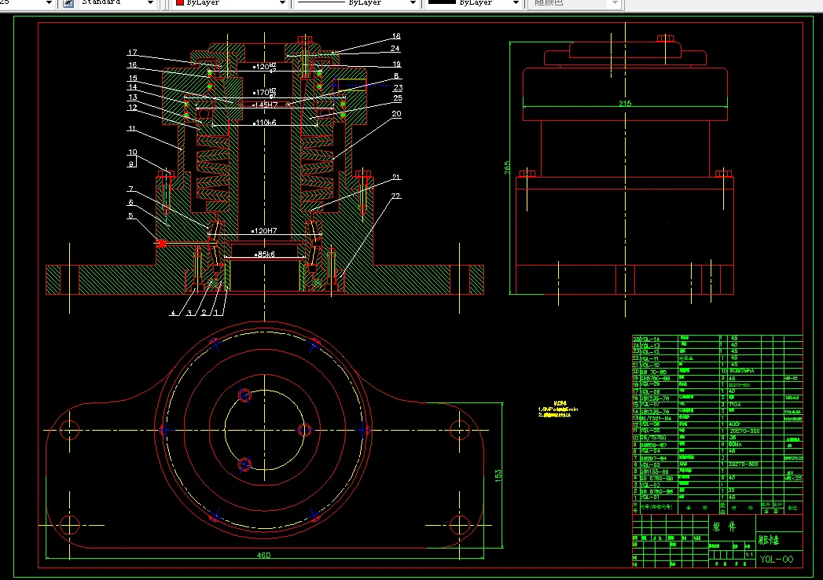Open the ByLayer linetype dropdown
This screenshot has height=580, width=823.
pos(413,2)
